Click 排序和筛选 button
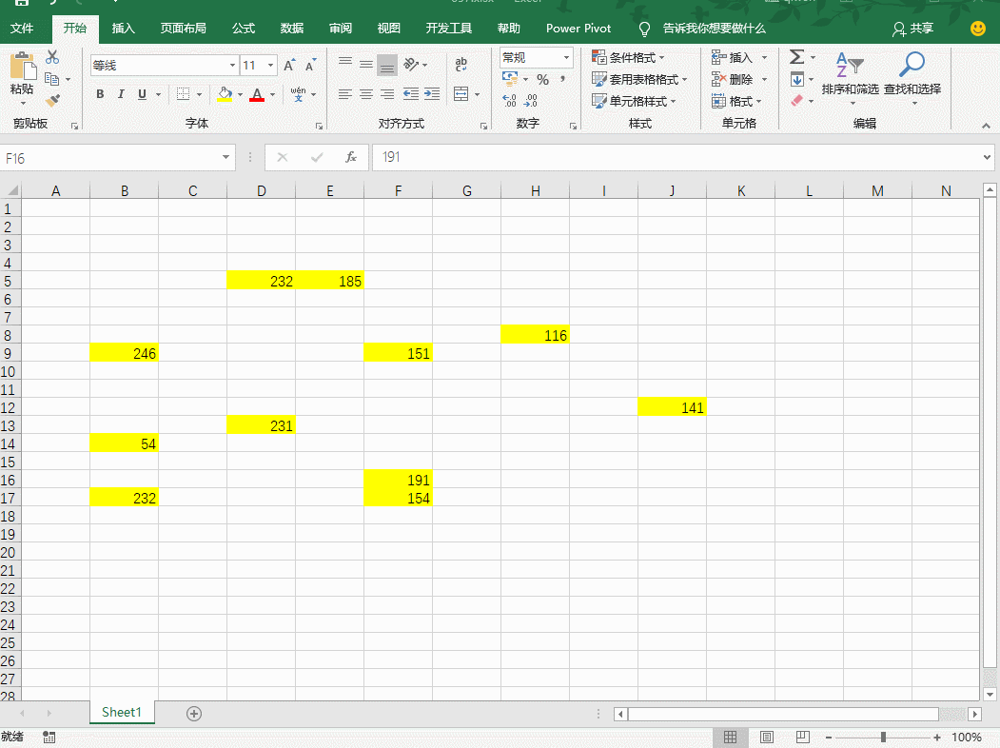Viewport: 1000px width, 748px height. point(850,76)
